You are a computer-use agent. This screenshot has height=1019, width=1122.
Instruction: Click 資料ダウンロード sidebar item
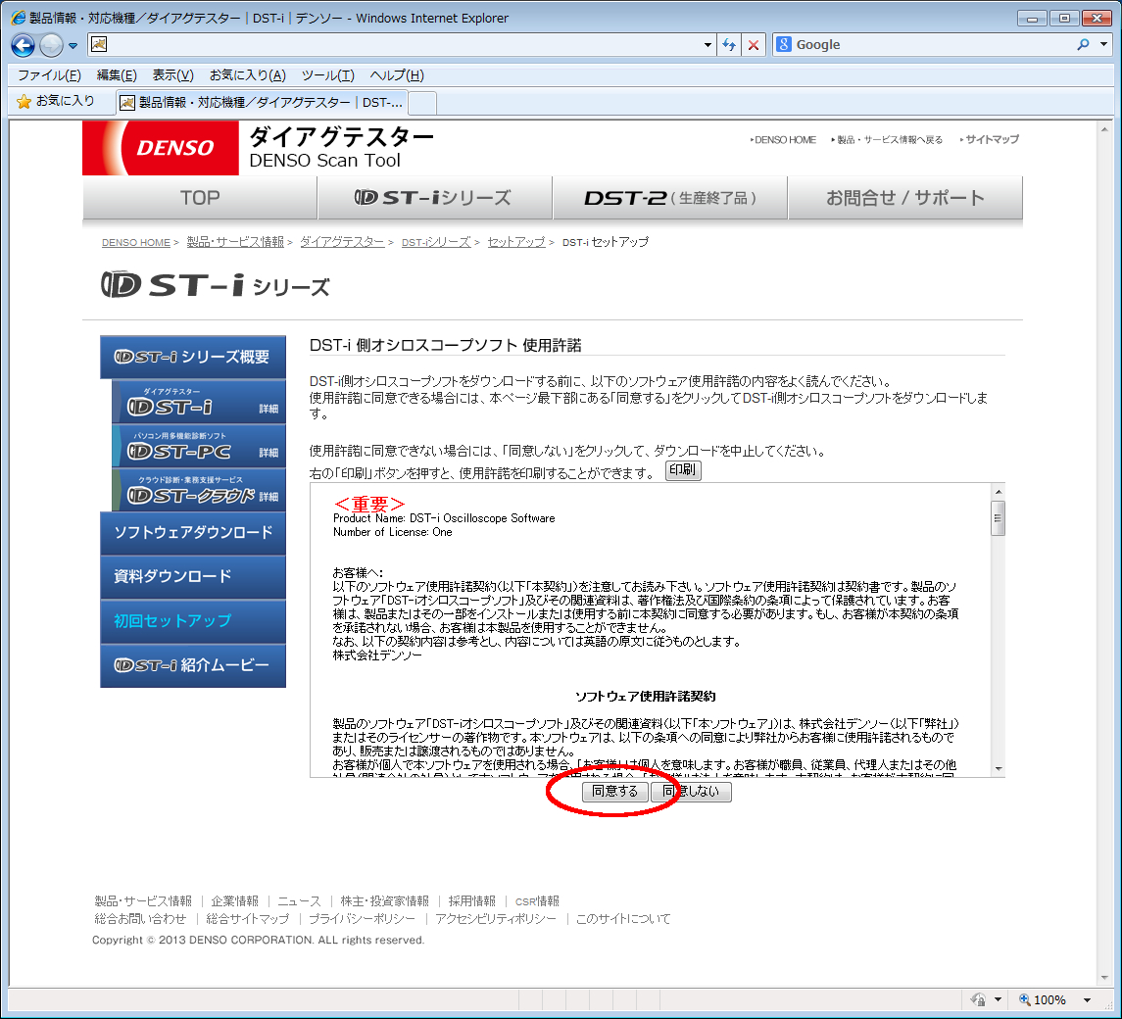(x=192, y=577)
